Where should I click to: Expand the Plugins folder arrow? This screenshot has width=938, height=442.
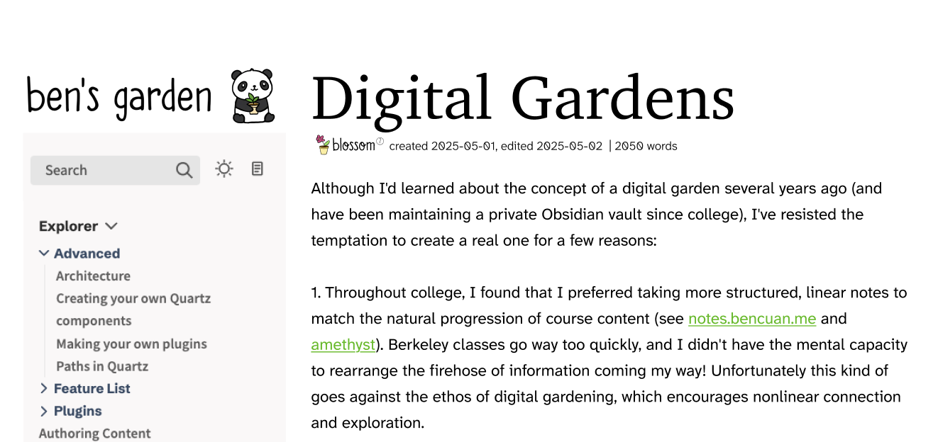(44, 411)
